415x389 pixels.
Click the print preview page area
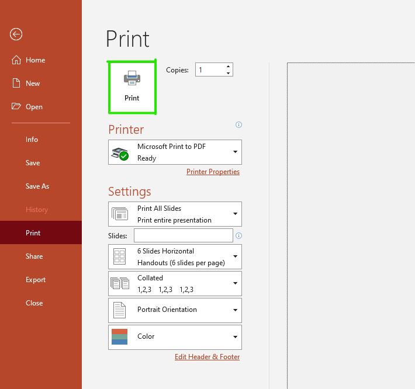[351, 225]
